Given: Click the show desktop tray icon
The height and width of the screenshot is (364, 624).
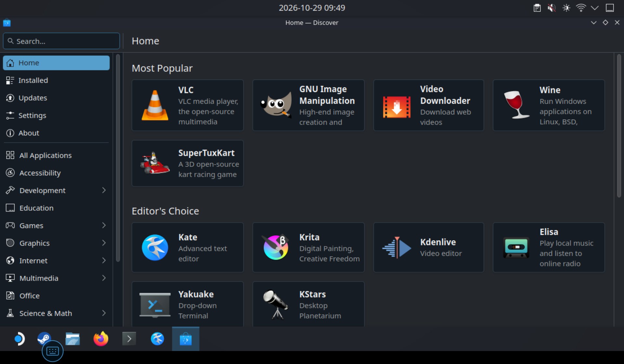Looking at the screenshot, I should coord(610,8).
